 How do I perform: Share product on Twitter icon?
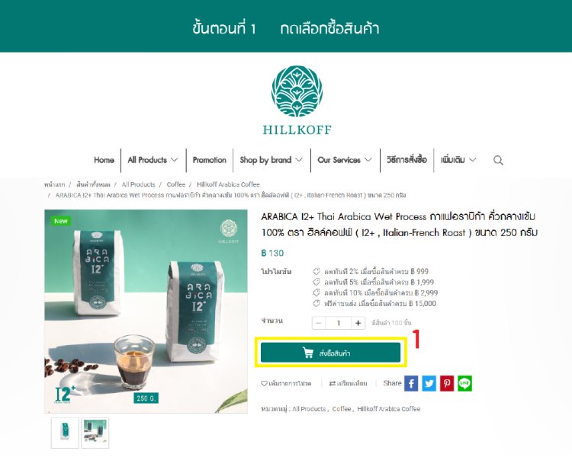point(429,383)
